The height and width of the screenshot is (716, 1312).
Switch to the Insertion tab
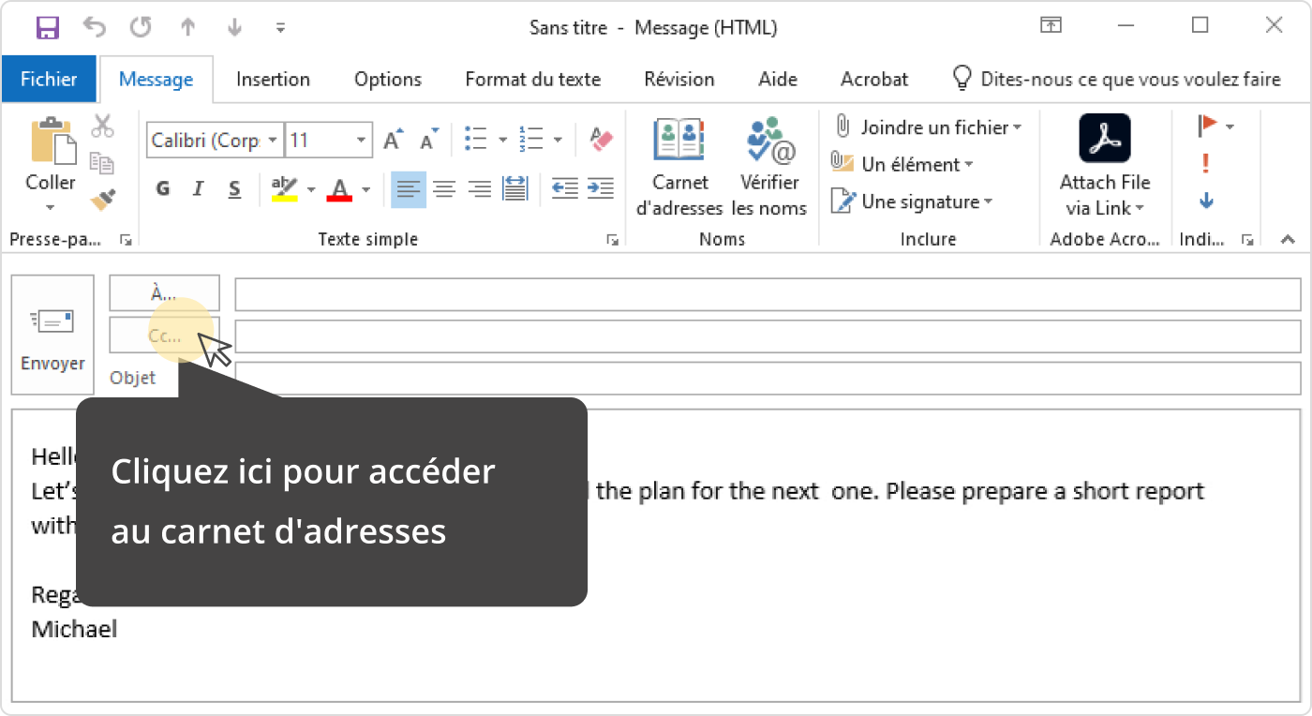click(273, 80)
